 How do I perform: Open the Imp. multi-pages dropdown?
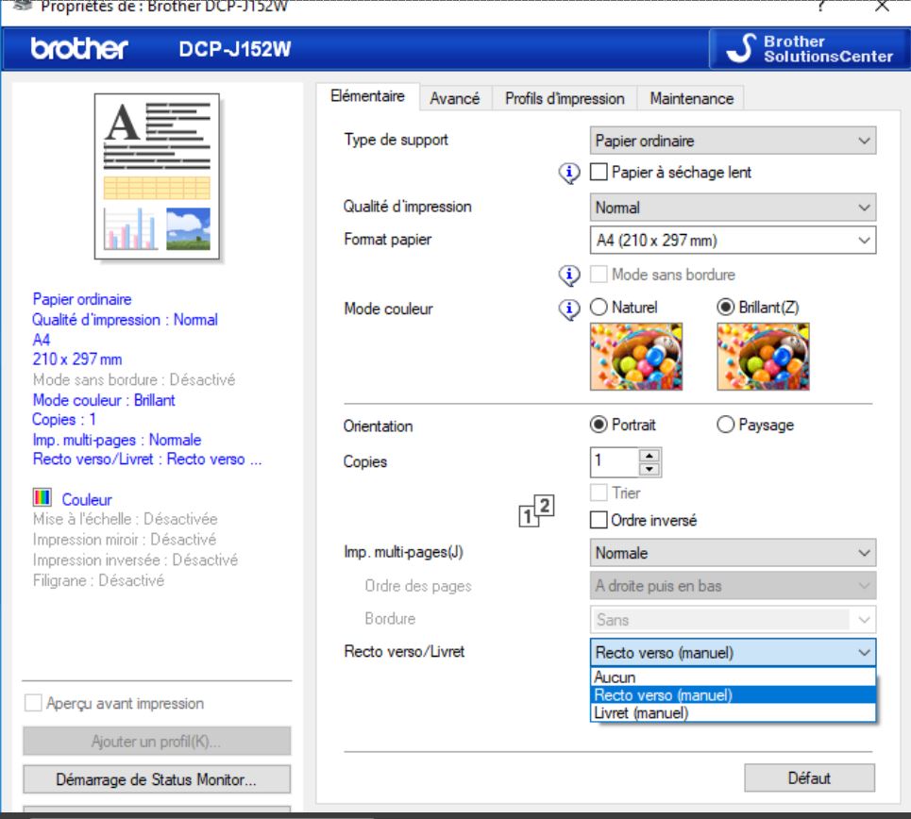(733, 553)
